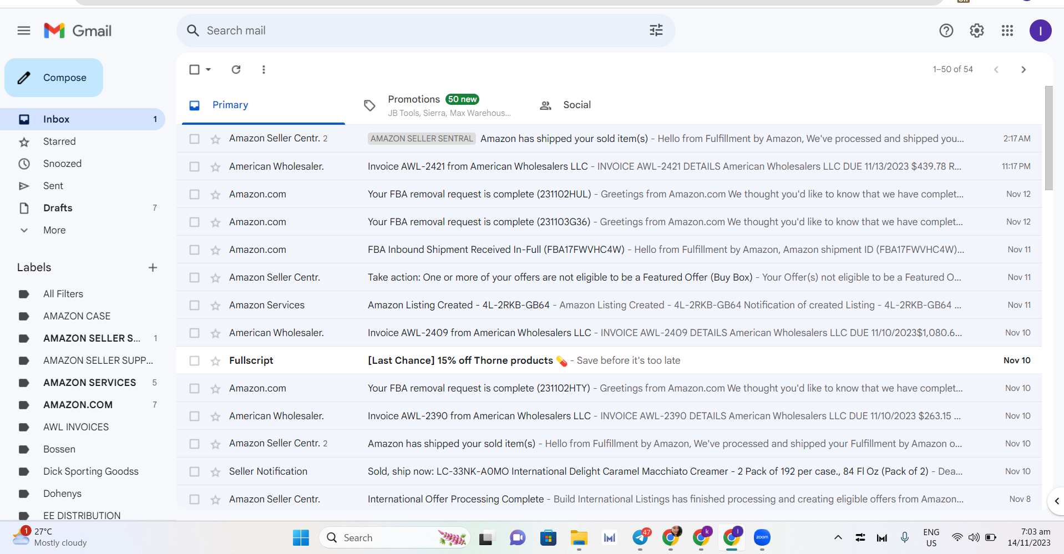Open Gmail support help icon

946,31
